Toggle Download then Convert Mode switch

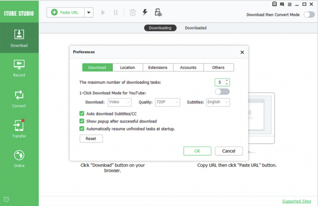point(309,15)
